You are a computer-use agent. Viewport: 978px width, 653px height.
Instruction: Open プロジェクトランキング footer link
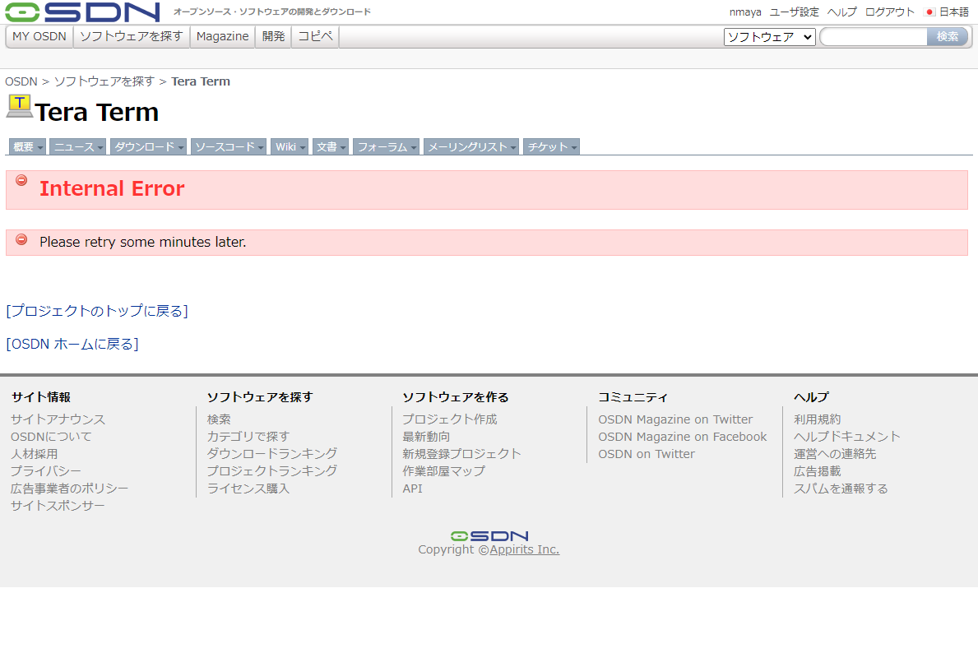point(272,471)
